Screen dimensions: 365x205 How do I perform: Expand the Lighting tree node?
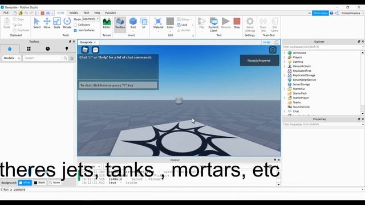click(284, 62)
